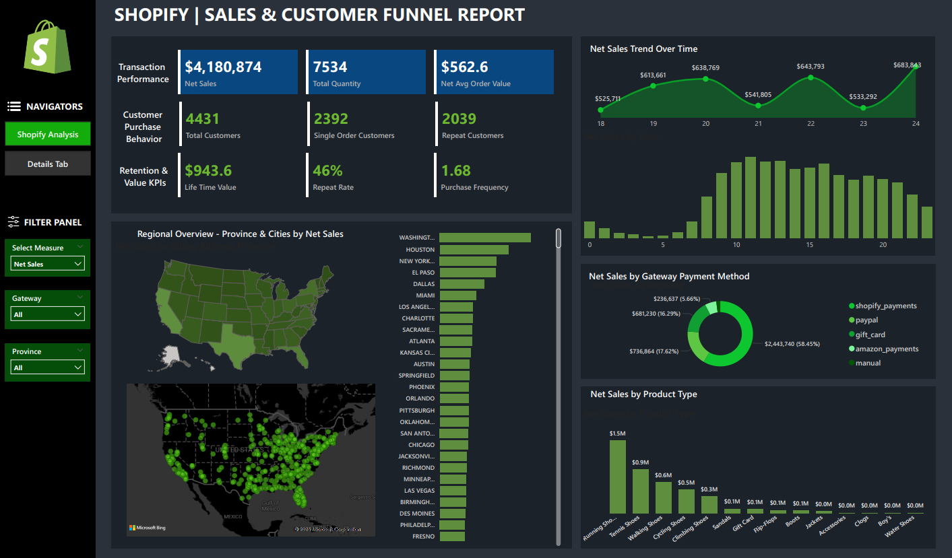Click the 7534 Total Quantity card

coord(367,72)
